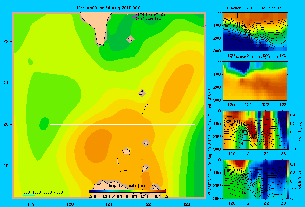305x207 pixels.
Task: Click longitude label 123 under main map
Action: pos(187,204)
